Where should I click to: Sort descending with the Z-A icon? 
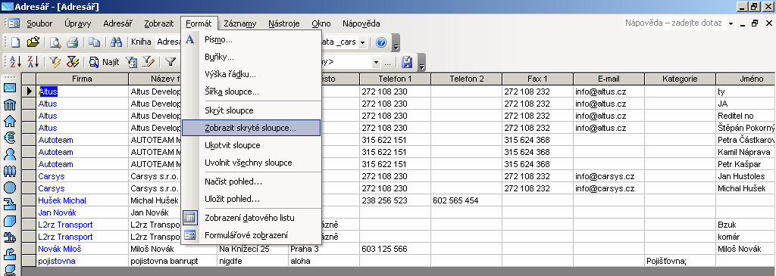pyautogui.click(x=33, y=62)
